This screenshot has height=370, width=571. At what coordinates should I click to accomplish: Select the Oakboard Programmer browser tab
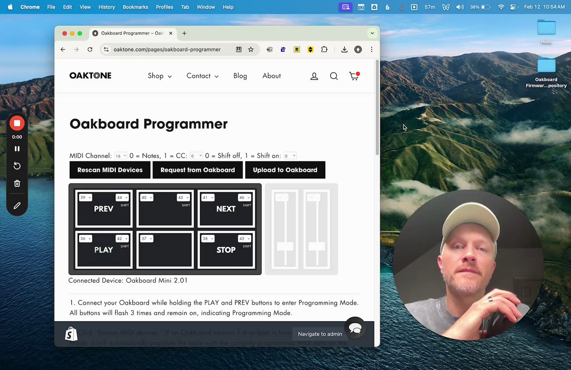132,33
